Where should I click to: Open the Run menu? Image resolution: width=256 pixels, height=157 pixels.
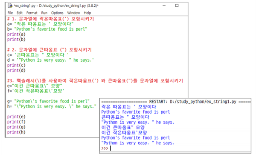[44, 13]
